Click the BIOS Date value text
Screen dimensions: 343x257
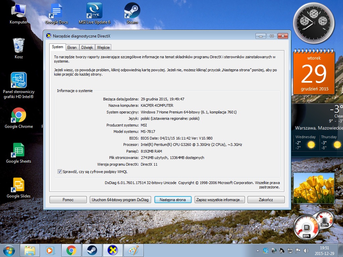pos(177,138)
